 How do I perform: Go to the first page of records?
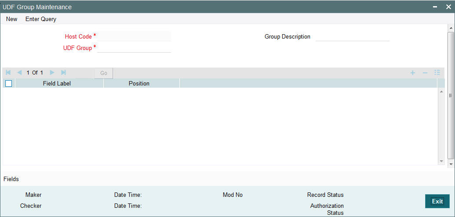(x=8, y=73)
